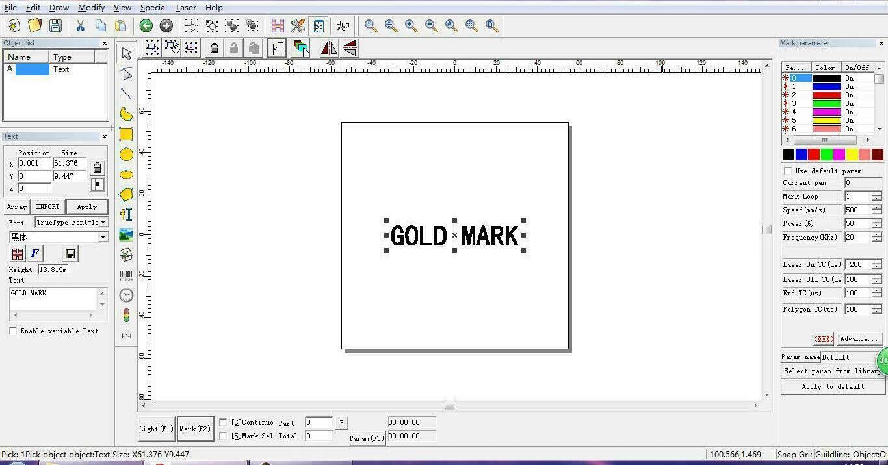Viewport: 888px width, 465px height.
Task: Increase the Power (%) spinner value
Action: pos(876,221)
